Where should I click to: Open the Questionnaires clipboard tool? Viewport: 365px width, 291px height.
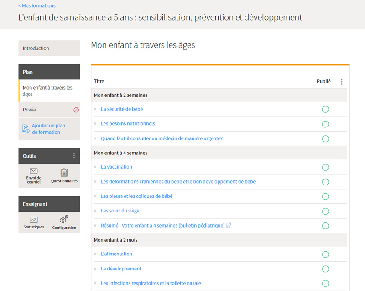pos(64,172)
